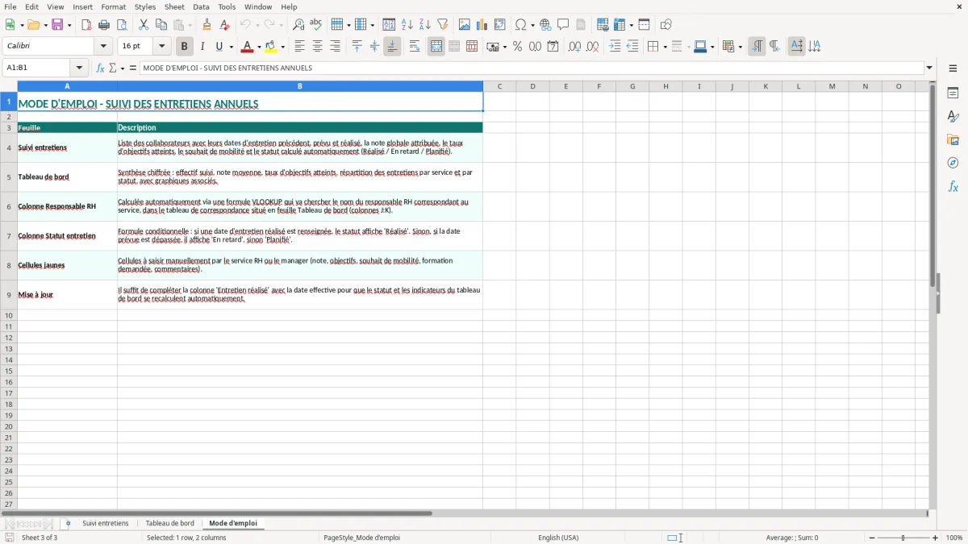Screen dimensions: 968x544
Task: Expand the font size dropdown
Action: pos(161,47)
